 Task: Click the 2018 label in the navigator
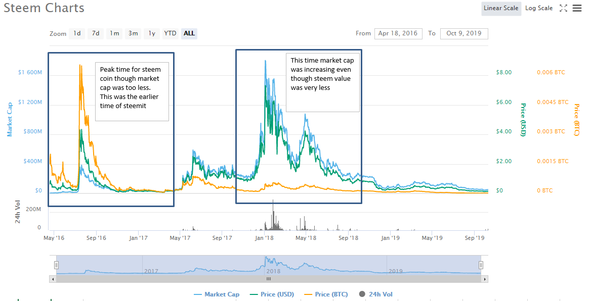(x=273, y=271)
